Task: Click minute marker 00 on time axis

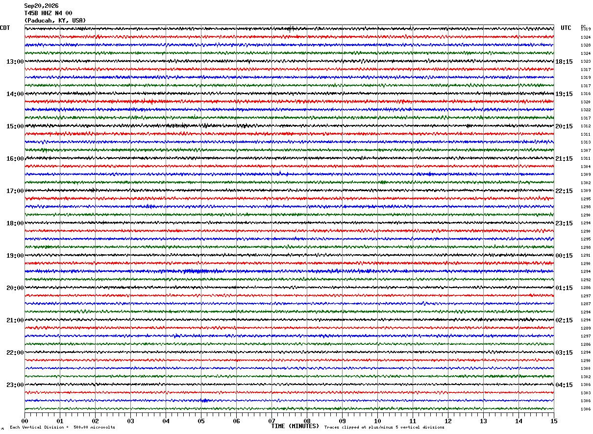Action: (x=25, y=421)
